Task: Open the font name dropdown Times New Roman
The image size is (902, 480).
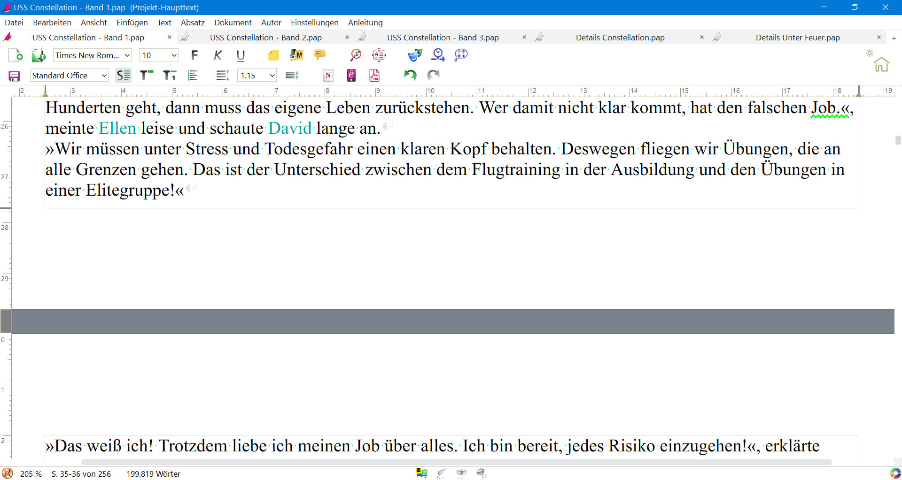Action: point(92,55)
